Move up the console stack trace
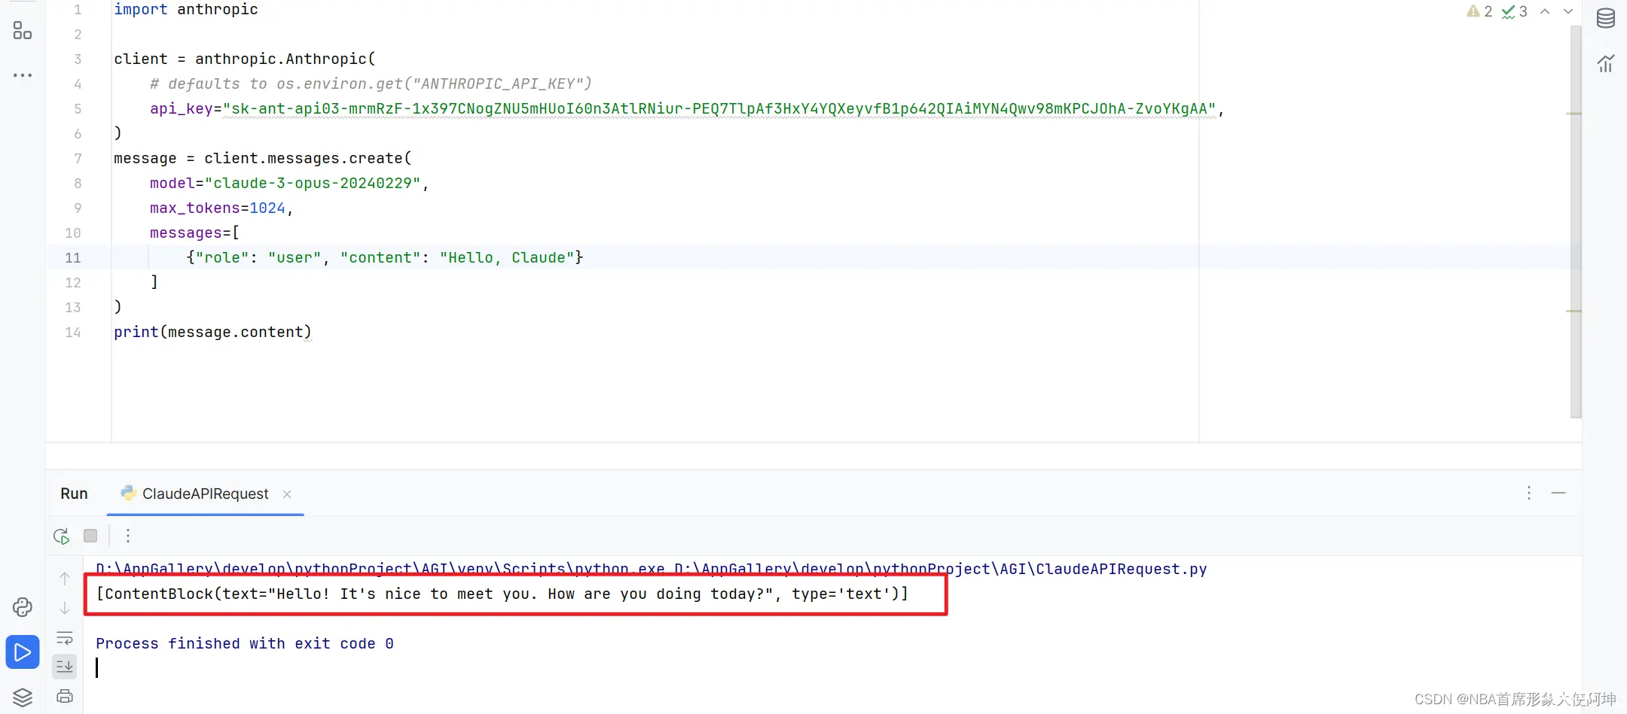Screen dimensions: 1627x714 tap(65, 579)
